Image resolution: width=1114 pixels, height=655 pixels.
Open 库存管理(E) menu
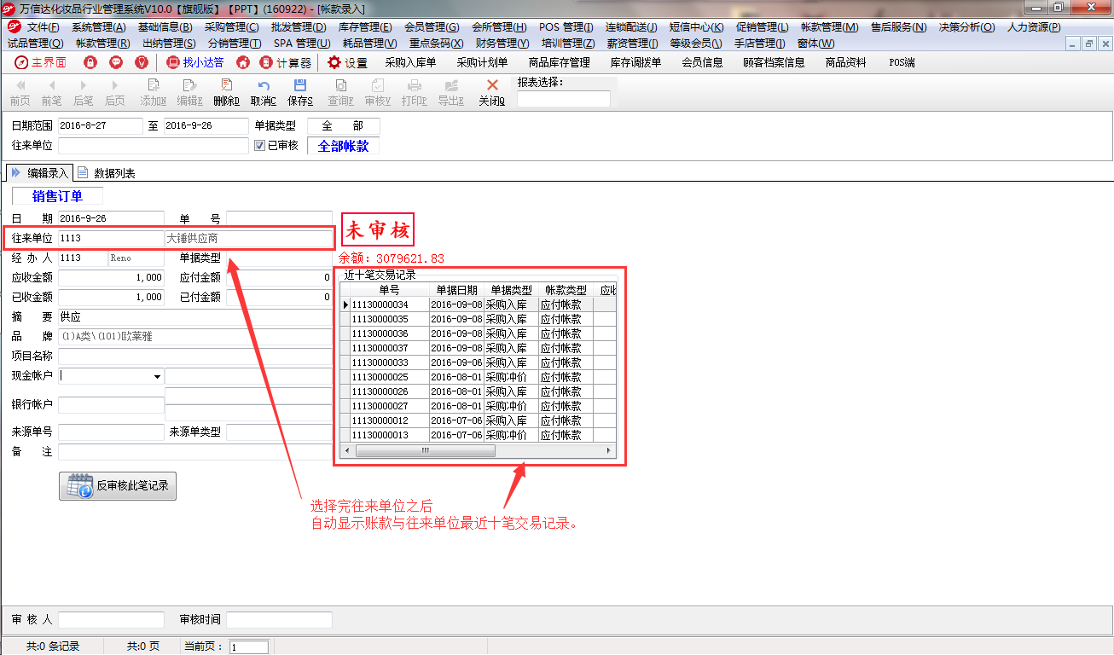365,27
